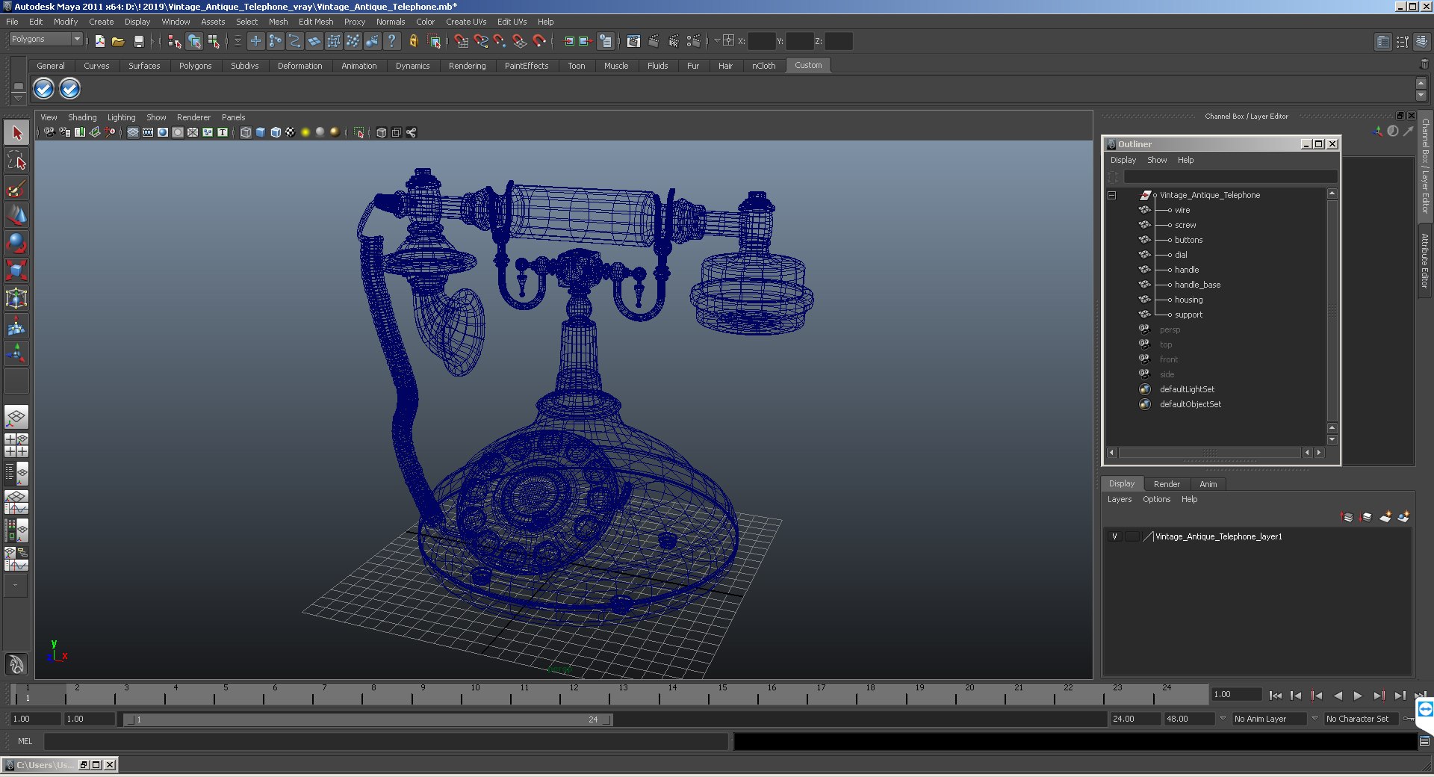Open the Shading menu in viewport
Viewport: 1434px width, 777px height.
pos(82,117)
